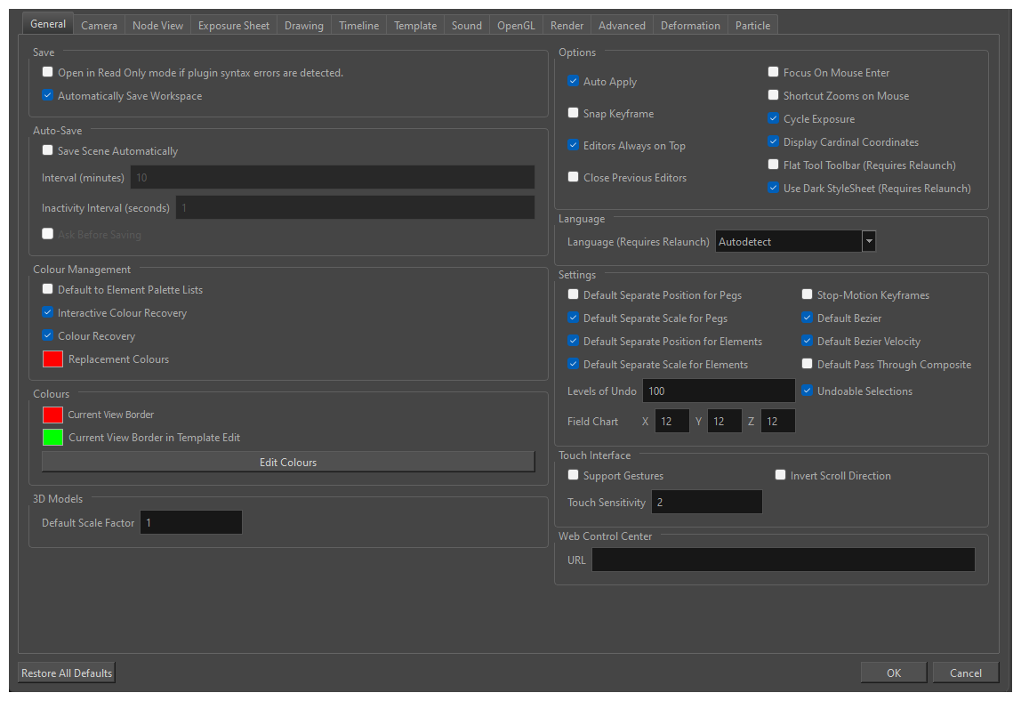Image resolution: width=1021 pixels, height=701 pixels.
Task: Uncheck Auto Apply
Action: (574, 81)
